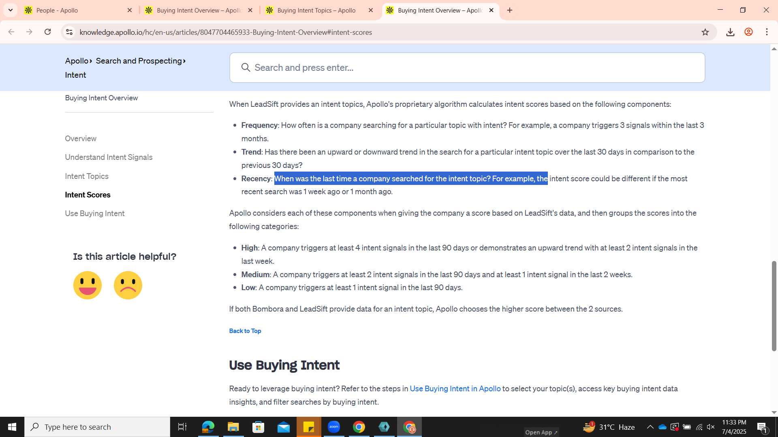Show hidden system tray icons
The image size is (778, 437).
coord(650,427)
